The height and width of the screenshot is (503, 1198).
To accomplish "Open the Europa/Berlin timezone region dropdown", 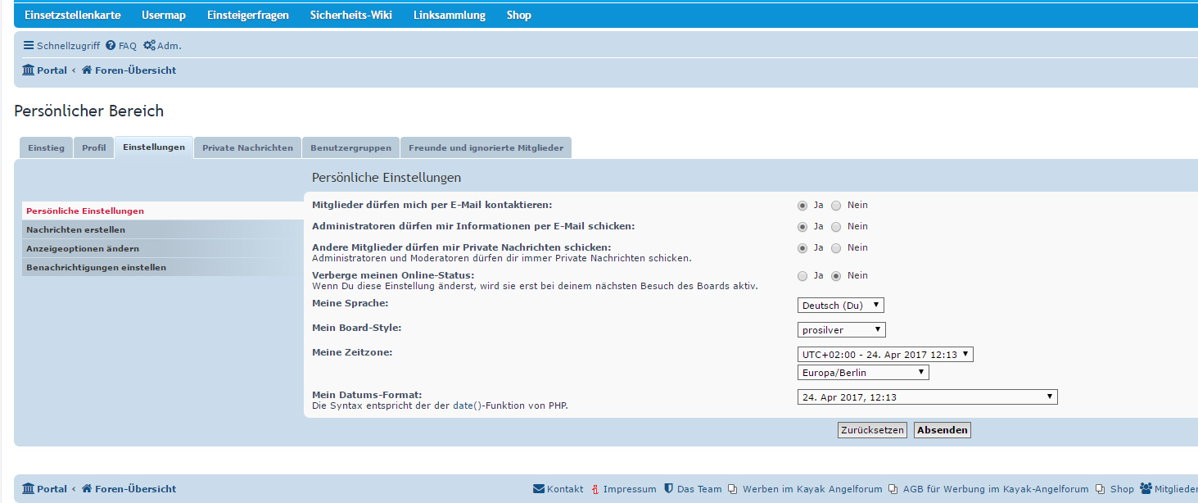I will point(863,373).
